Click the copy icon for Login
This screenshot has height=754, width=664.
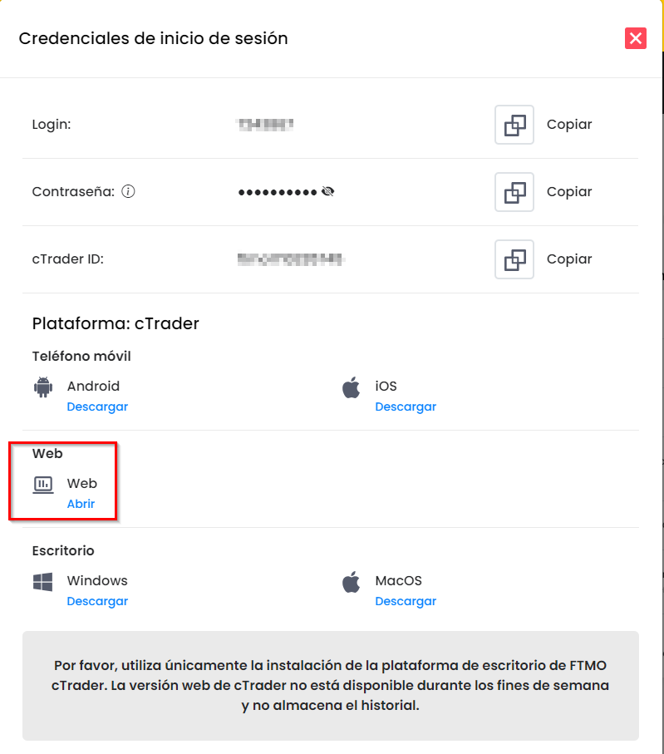[x=514, y=125]
